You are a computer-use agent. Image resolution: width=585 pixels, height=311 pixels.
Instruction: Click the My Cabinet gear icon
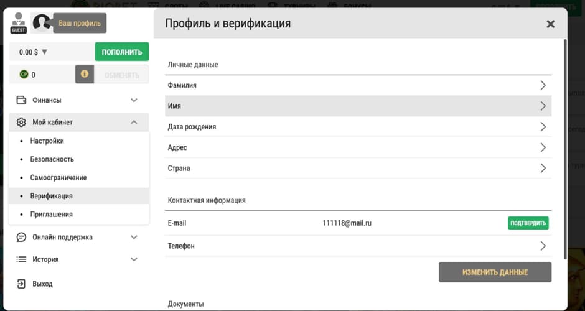tap(21, 123)
